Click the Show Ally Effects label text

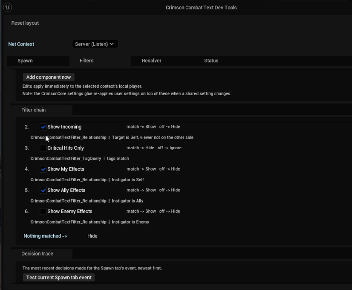tap(66, 190)
